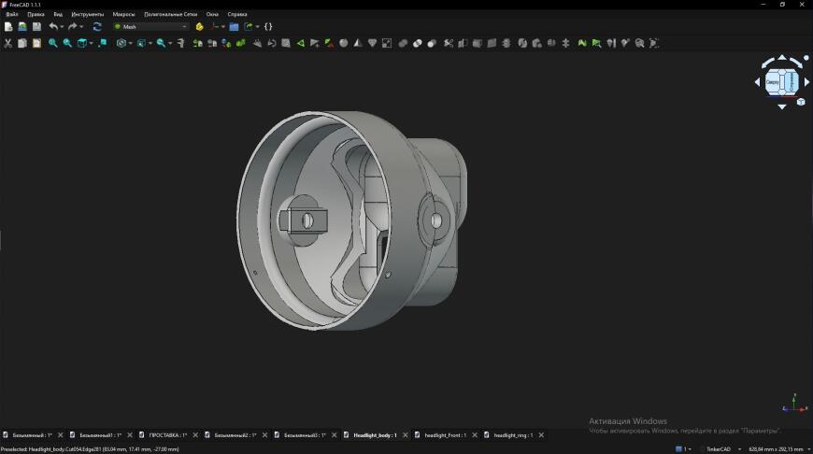Redo the last undone action

click(73, 26)
